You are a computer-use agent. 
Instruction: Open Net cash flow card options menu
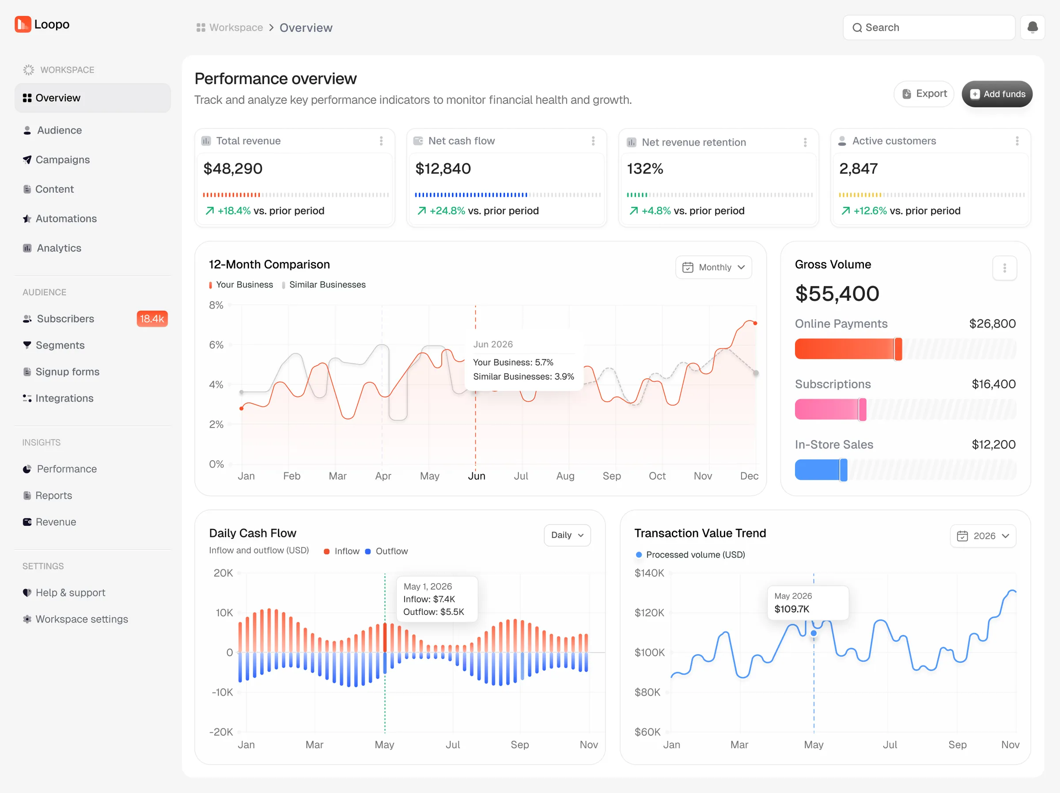coord(593,141)
